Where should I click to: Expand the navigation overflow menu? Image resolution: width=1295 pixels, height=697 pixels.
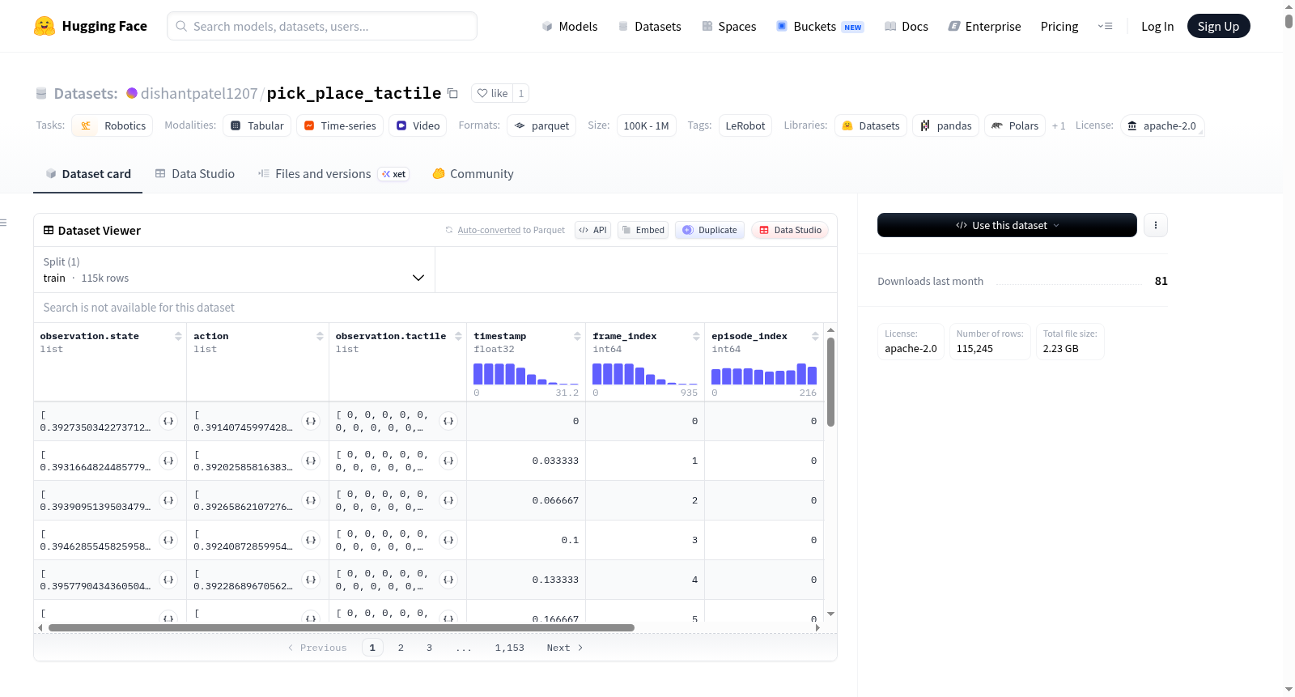[1105, 26]
